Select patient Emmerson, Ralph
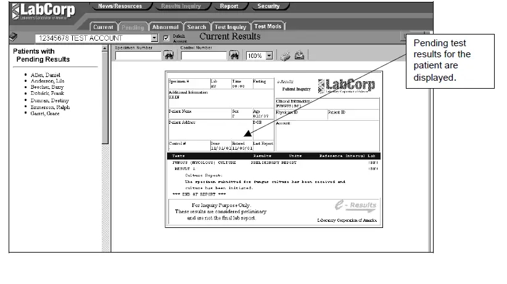Viewport: 507px width, 284px height. click(x=50, y=107)
